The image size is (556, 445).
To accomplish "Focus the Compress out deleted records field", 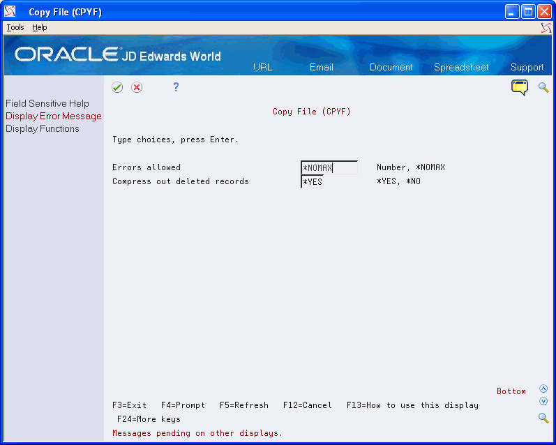I will (x=312, y=181).
